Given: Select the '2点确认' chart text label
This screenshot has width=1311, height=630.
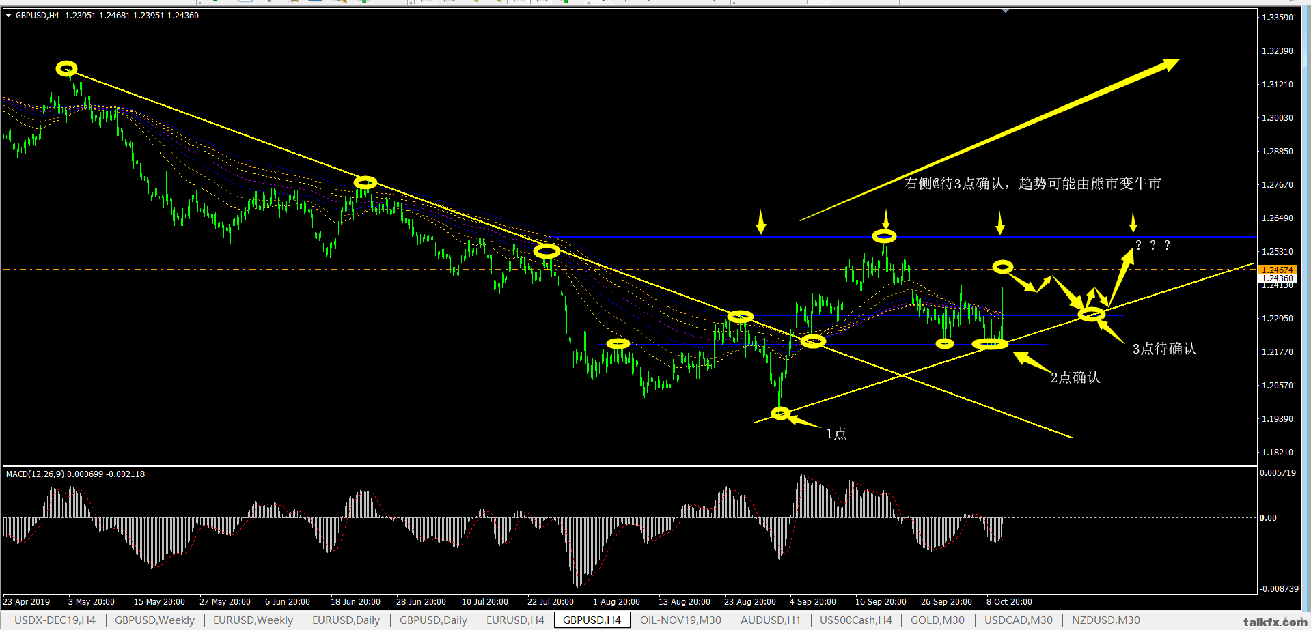Looking at the screenshot, I should pyautogui.click(x=1075, y=377).
